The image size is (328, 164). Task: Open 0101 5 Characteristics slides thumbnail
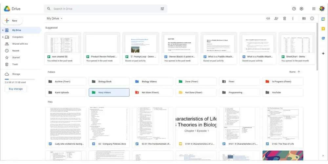pos(196,123)
